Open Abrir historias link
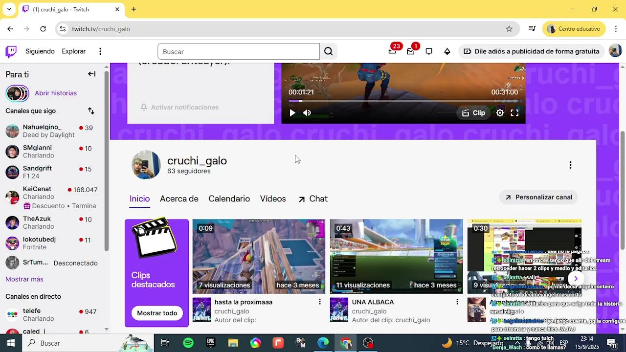Screen dimensions: 626x352 (56, 93)
